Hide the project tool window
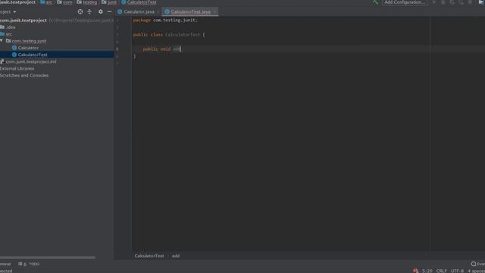Image resolution: width=485 pixels, height=273 pixels. coord(109,12)
